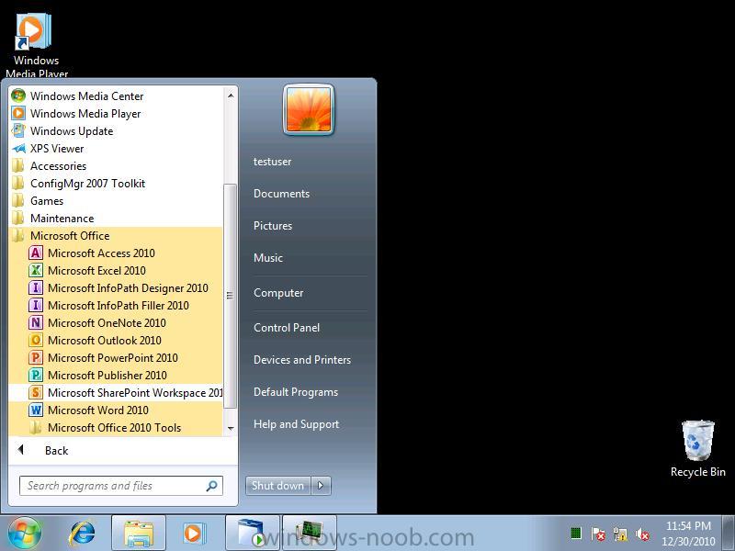Open the taskbar monitor application button

point(310,534)
